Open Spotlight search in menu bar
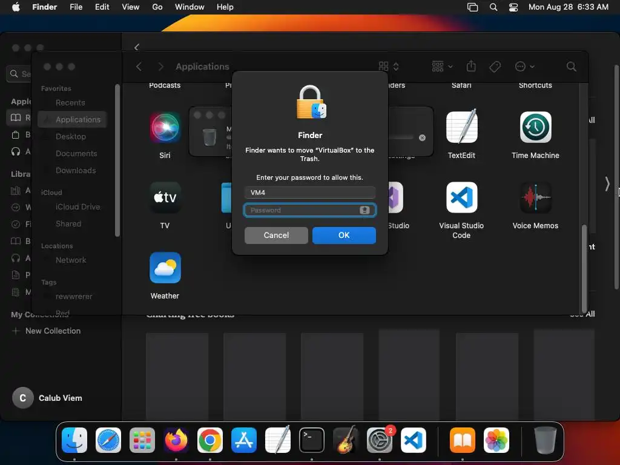Screen dimensions: 620x465 [x=493, y=7]
